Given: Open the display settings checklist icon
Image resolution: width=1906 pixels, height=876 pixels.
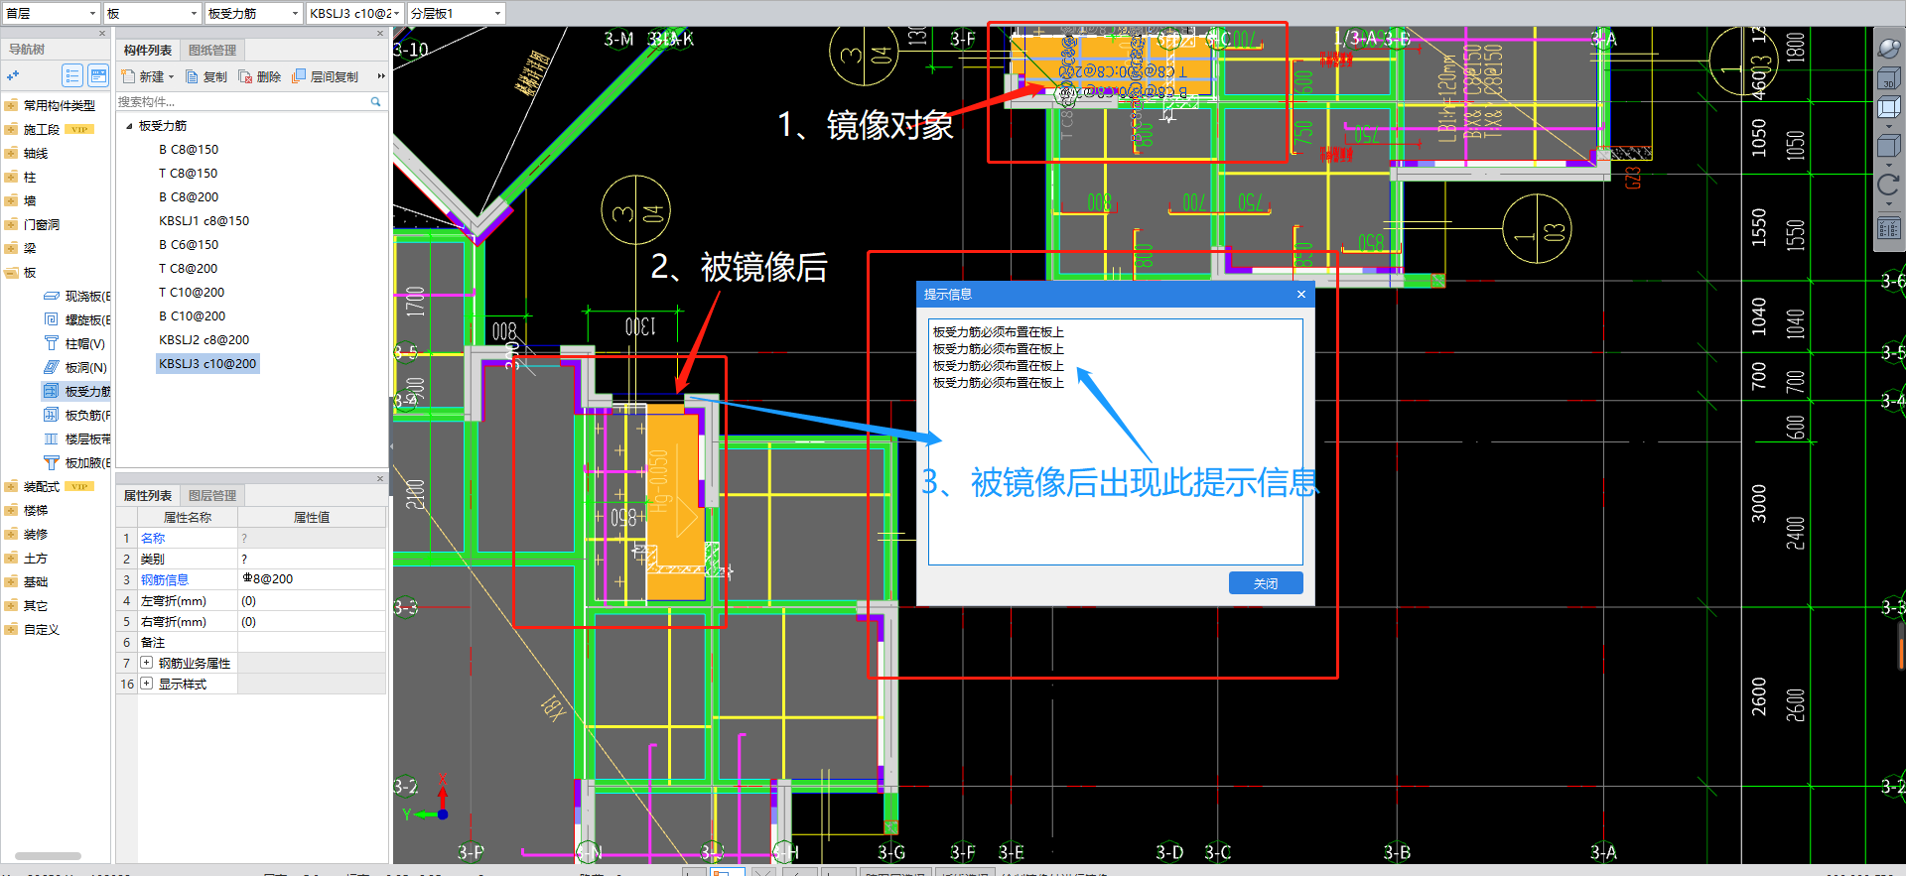Looking at the screenshot, I should coord(1888,228).
